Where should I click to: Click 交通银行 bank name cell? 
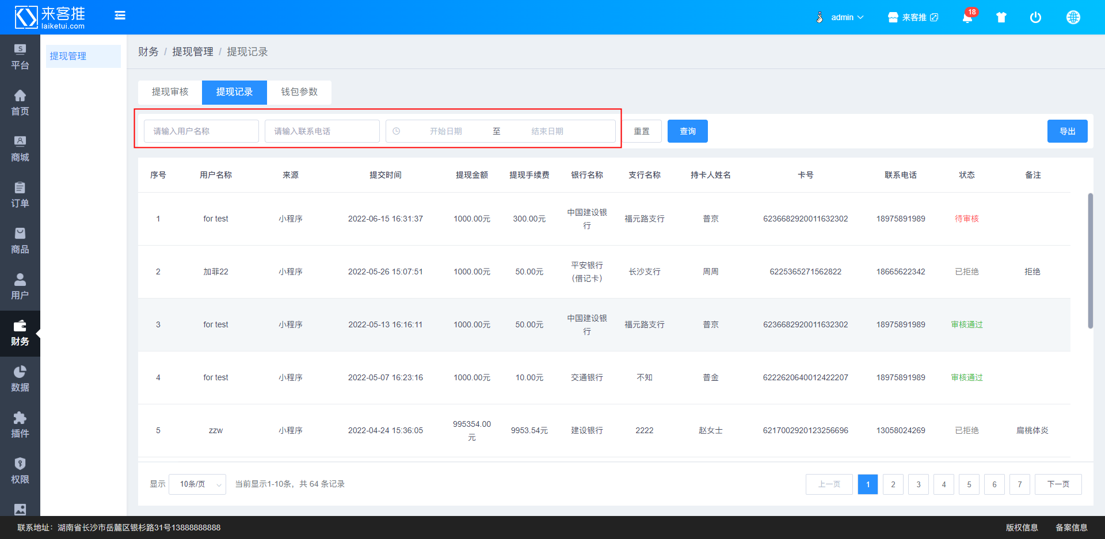coord(587,377)
